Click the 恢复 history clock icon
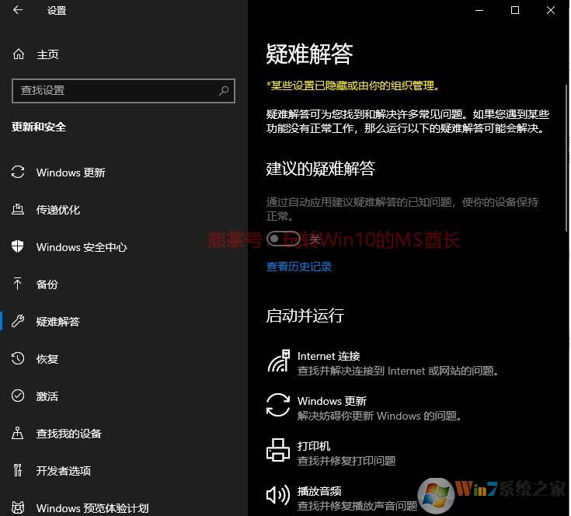The height and width of the screenshot is (516, 571). (17, 358)
